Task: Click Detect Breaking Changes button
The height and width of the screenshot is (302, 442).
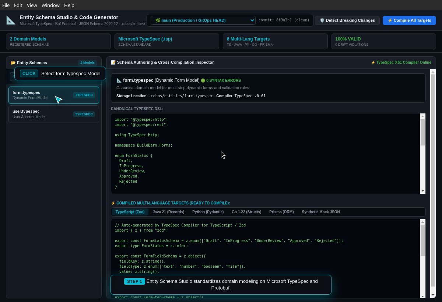Action: tap(347, 20)
